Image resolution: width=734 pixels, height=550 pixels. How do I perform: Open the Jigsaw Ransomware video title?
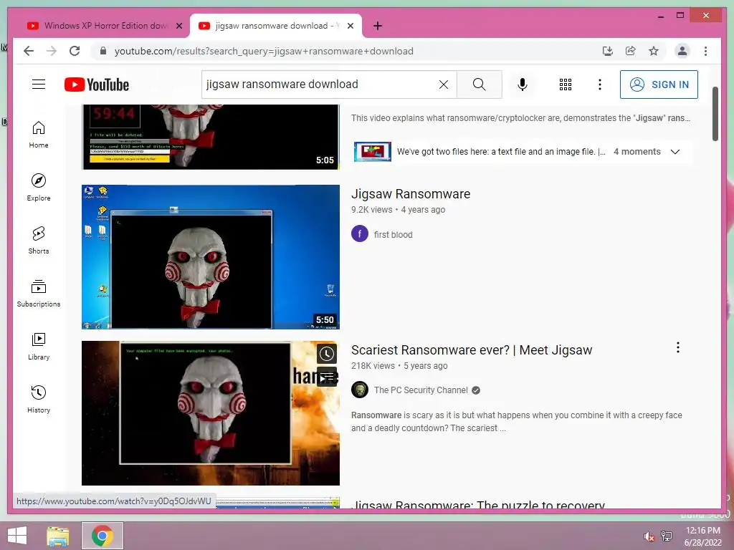(411, 193)
